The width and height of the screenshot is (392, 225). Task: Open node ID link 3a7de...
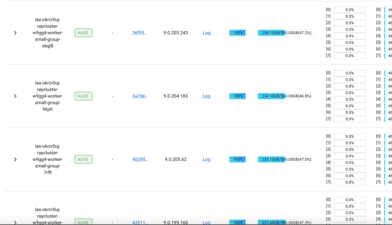point(140,96)
